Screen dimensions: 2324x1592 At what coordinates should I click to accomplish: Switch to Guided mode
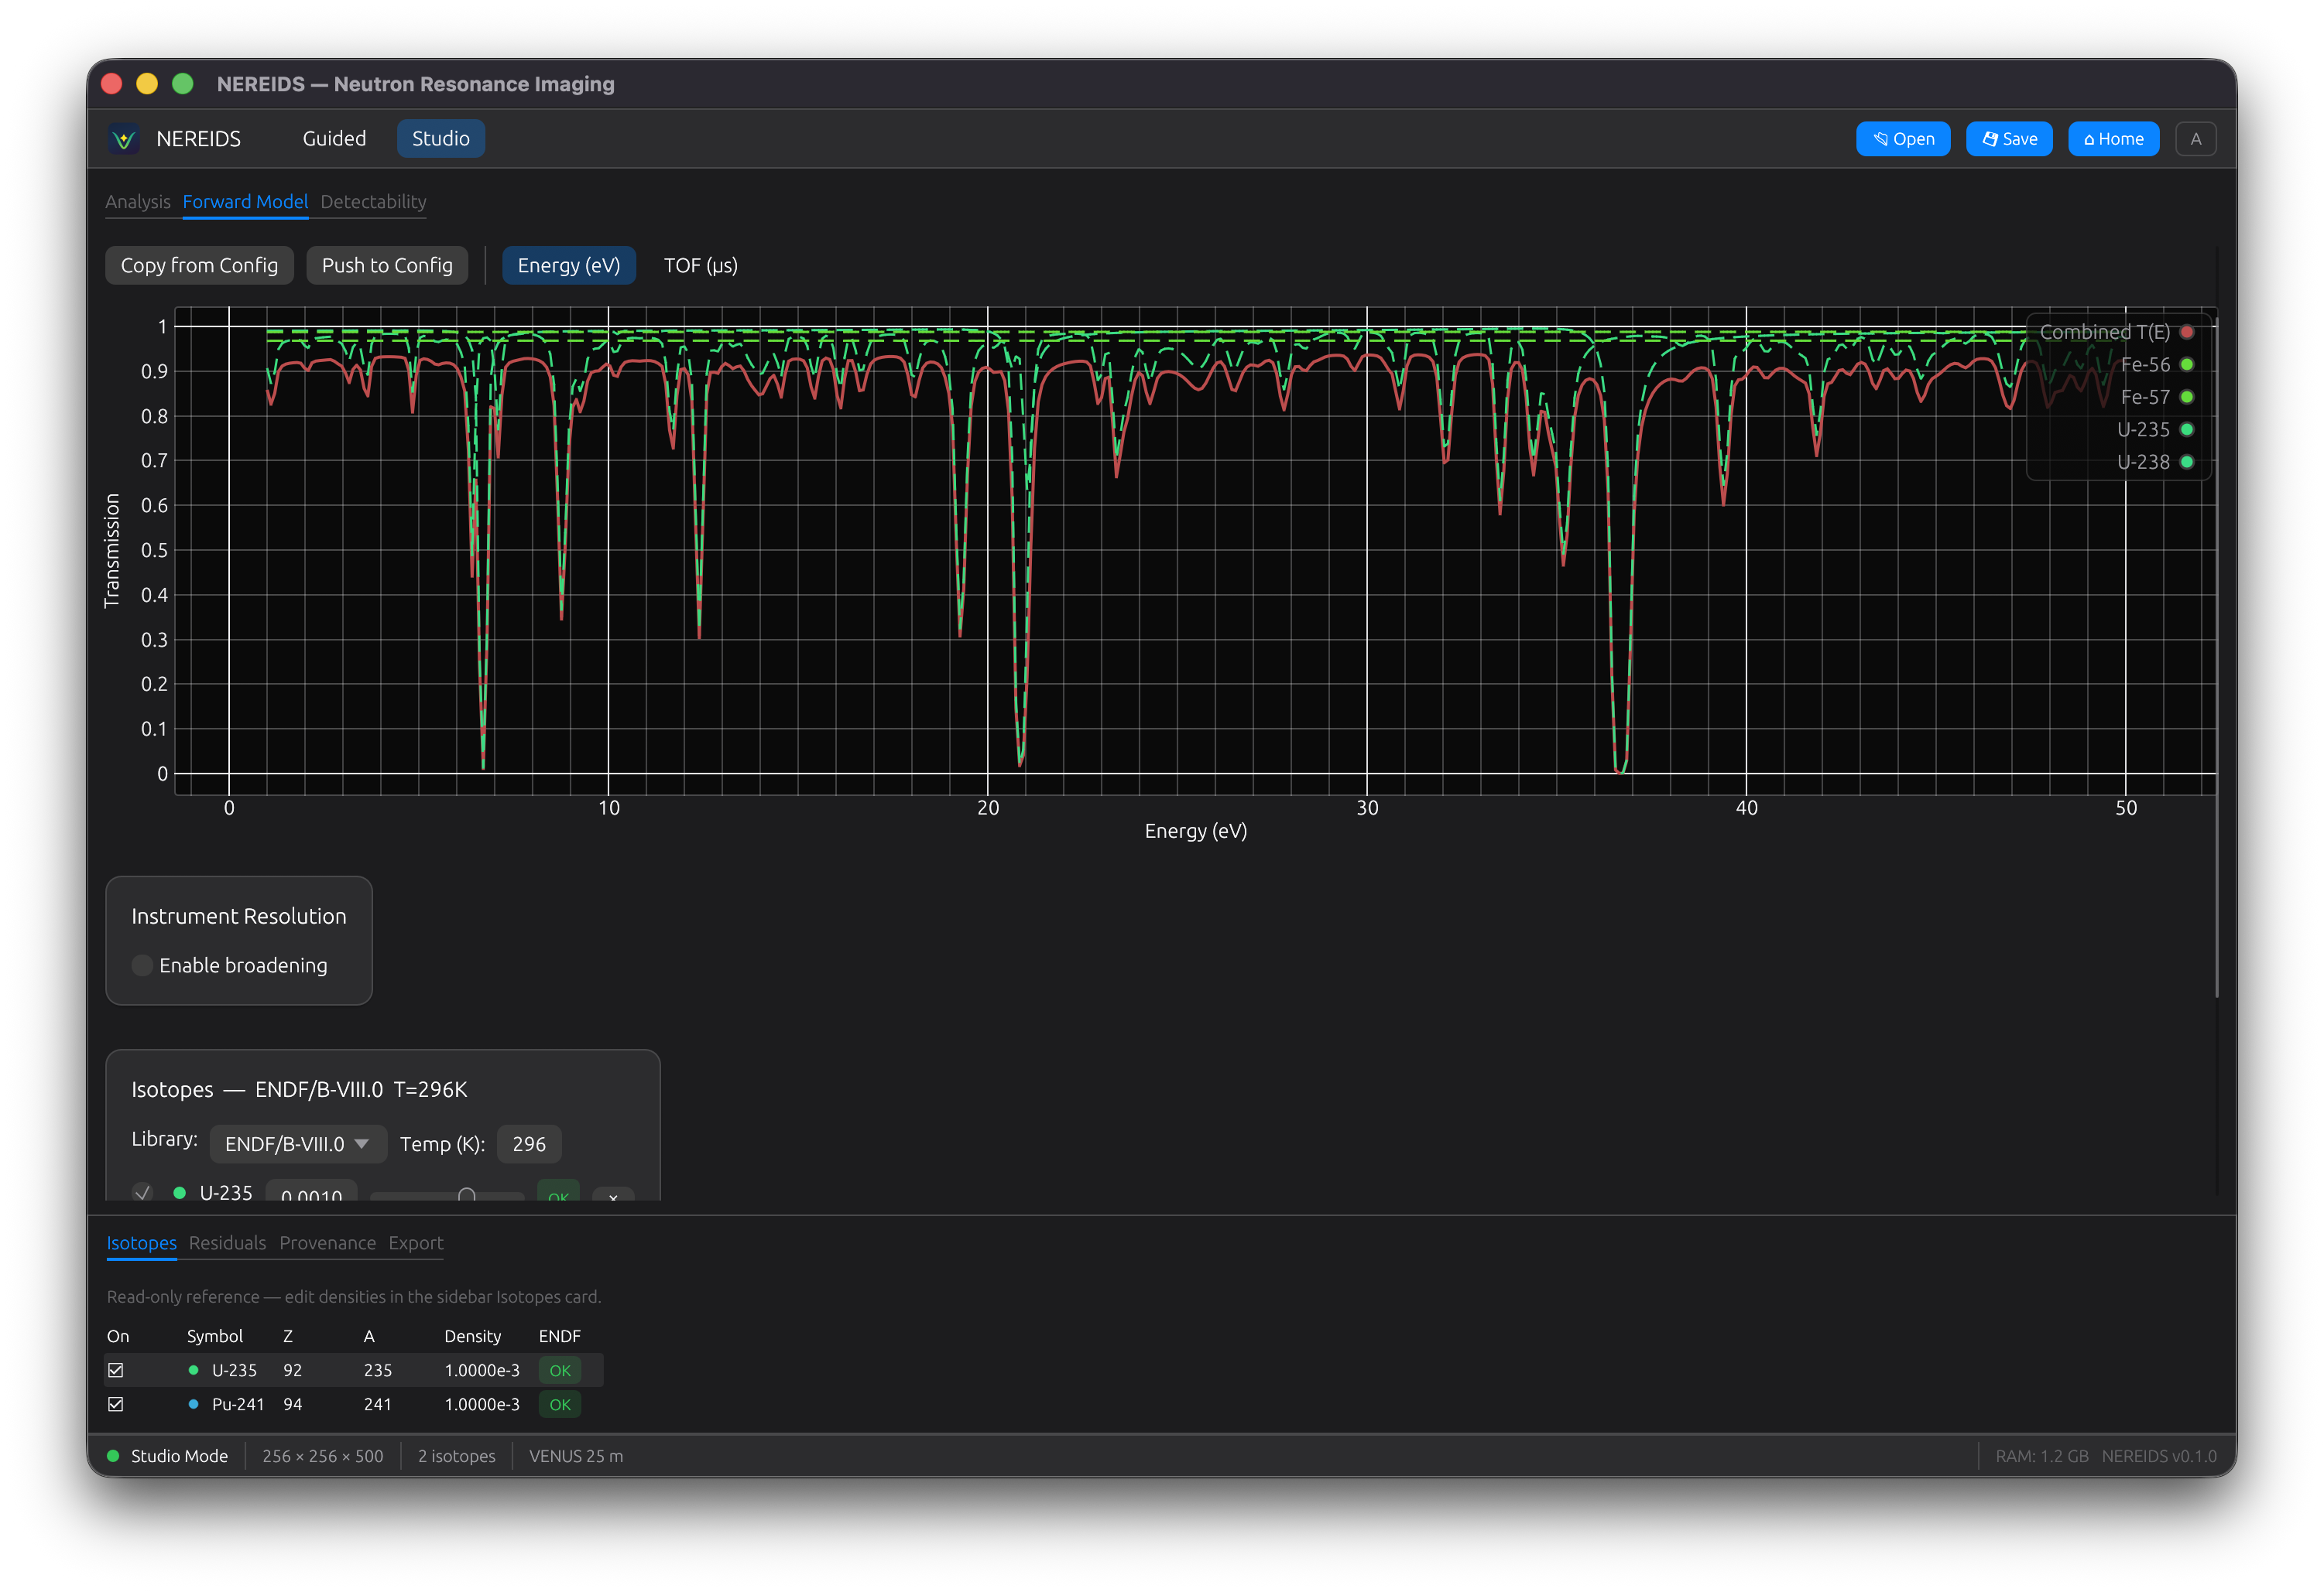[334, 139]
